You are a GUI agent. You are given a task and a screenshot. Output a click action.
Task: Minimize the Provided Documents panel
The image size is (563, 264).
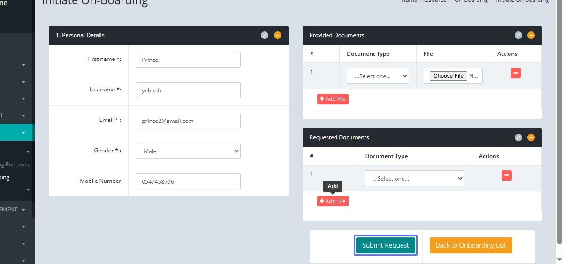pyautogui.click(x=531, y=35)
